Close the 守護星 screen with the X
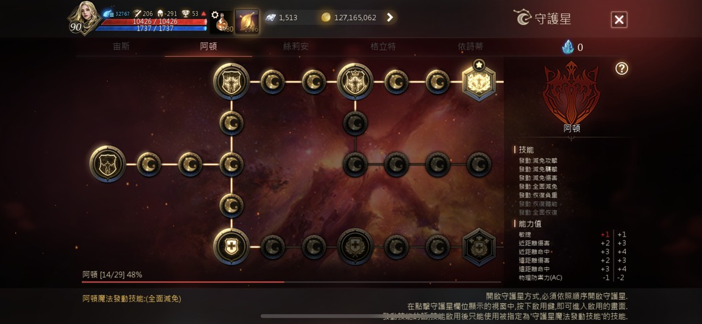 pyautogui.click(x=619, y=20)
